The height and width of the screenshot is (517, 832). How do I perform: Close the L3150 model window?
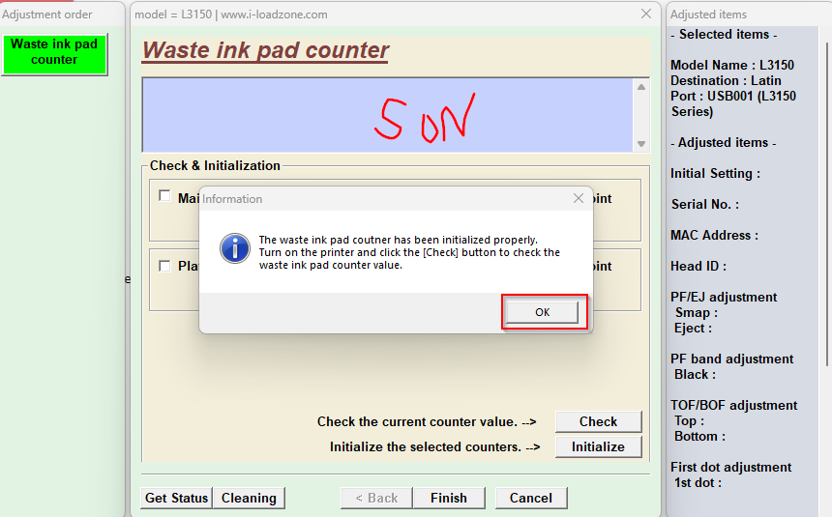[x=646, y=14]
